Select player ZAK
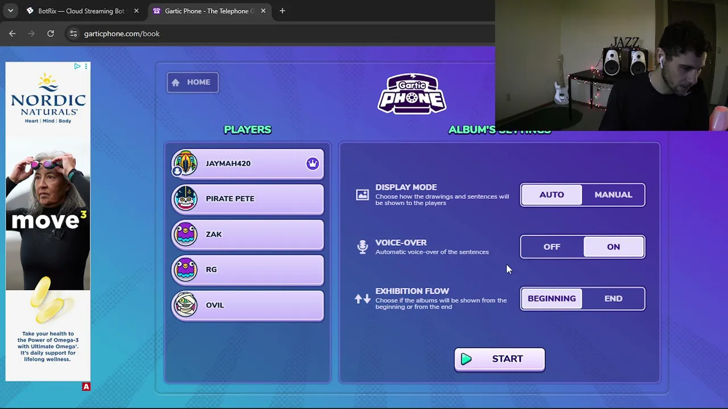Screen dimensions: 728x409 click(x=248, y=235)
